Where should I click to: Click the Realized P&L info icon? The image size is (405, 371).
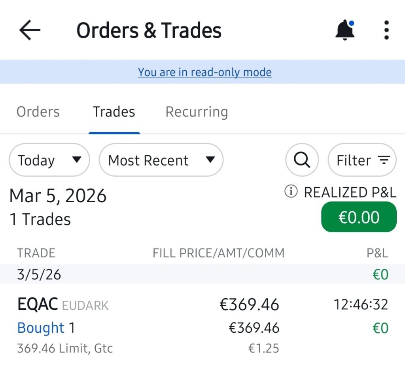tap(291, 192)
